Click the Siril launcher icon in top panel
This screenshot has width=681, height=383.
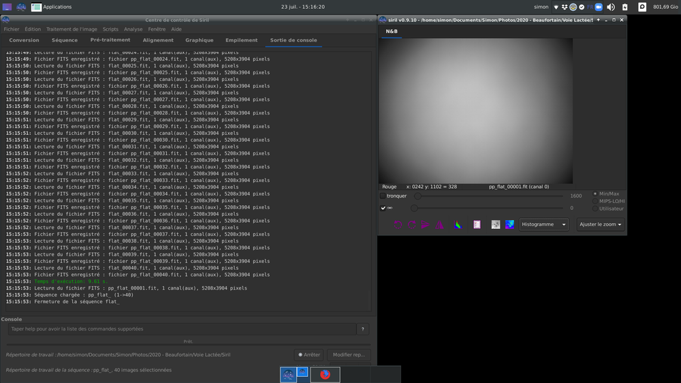pos(21,7)
